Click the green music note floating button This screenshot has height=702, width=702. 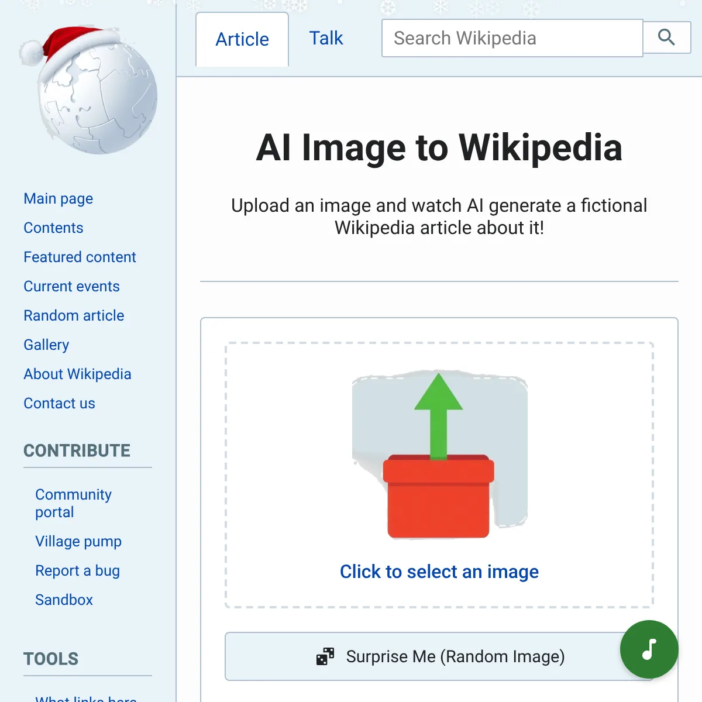(649, 649)
